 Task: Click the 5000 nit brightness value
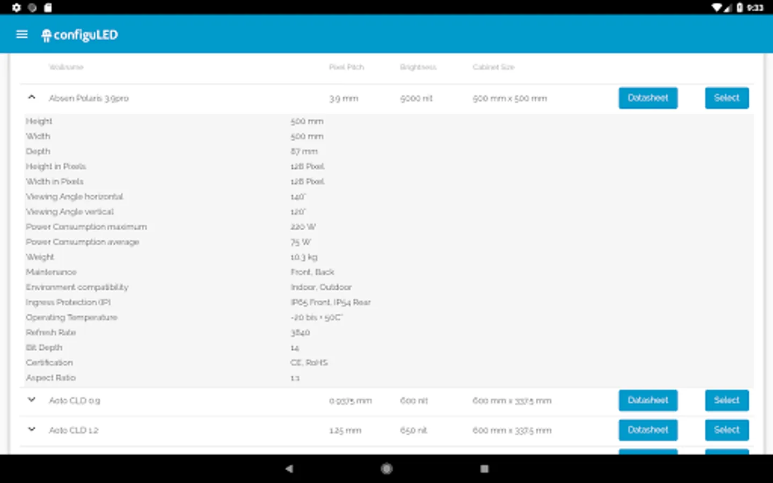click(417, 98)
